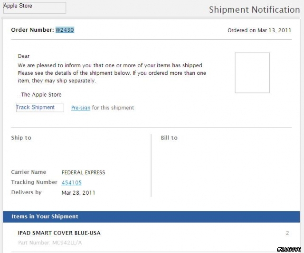Click the Part Number MC942LL/A text
The height and width of the screenshot is (253, 304).
[50, 243]
